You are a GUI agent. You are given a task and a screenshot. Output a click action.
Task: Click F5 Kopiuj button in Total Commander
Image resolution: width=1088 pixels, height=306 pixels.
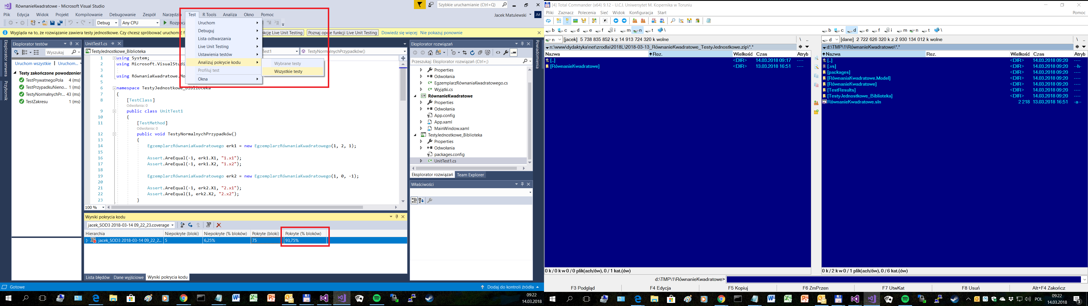click(738, 288)
